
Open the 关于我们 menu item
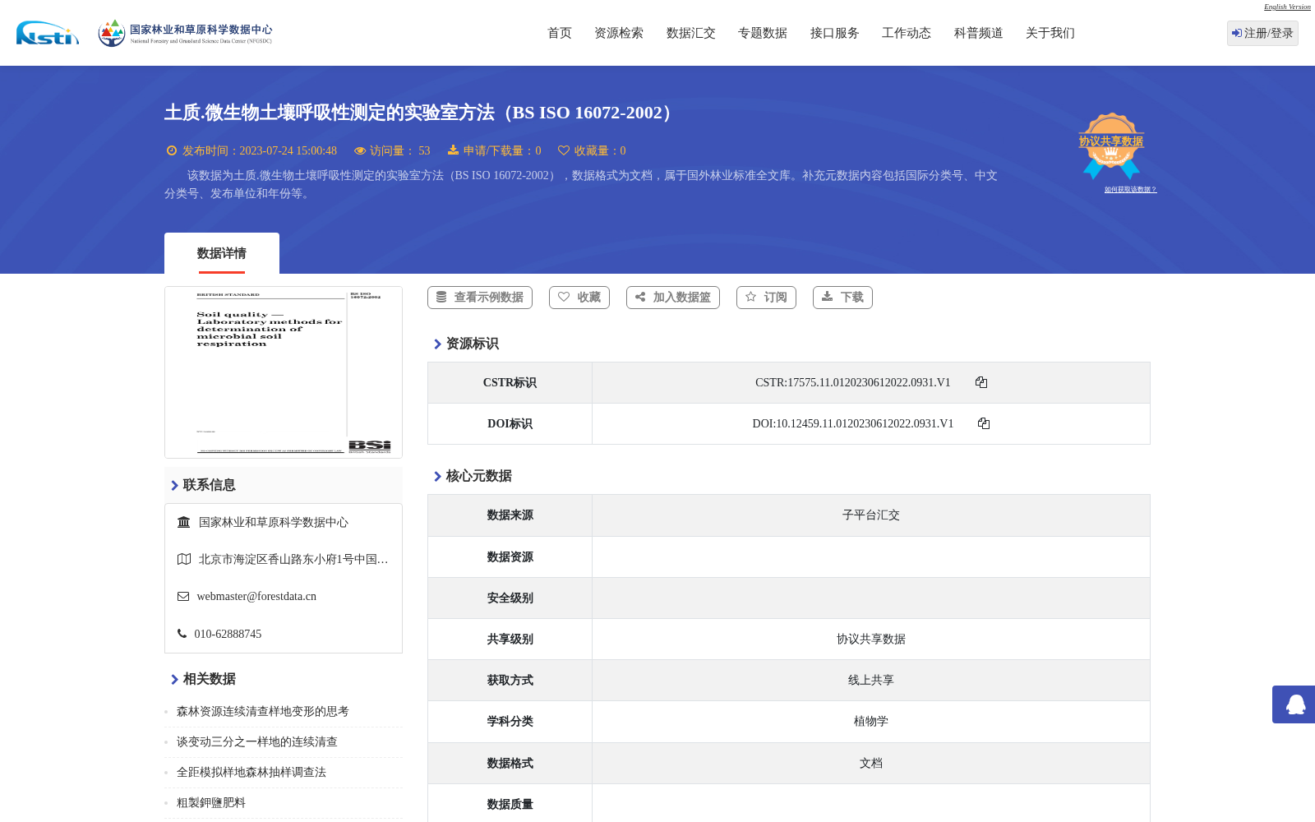click(x=1050, y=33)
